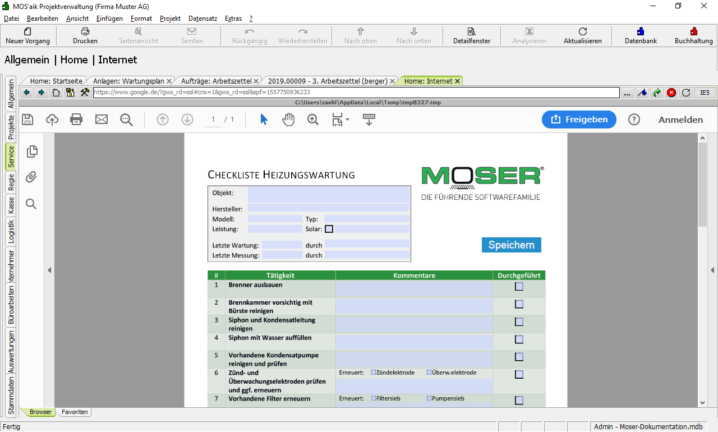Expand the right side panel arrow
718x432 pixels.
[x=712, y=270]
